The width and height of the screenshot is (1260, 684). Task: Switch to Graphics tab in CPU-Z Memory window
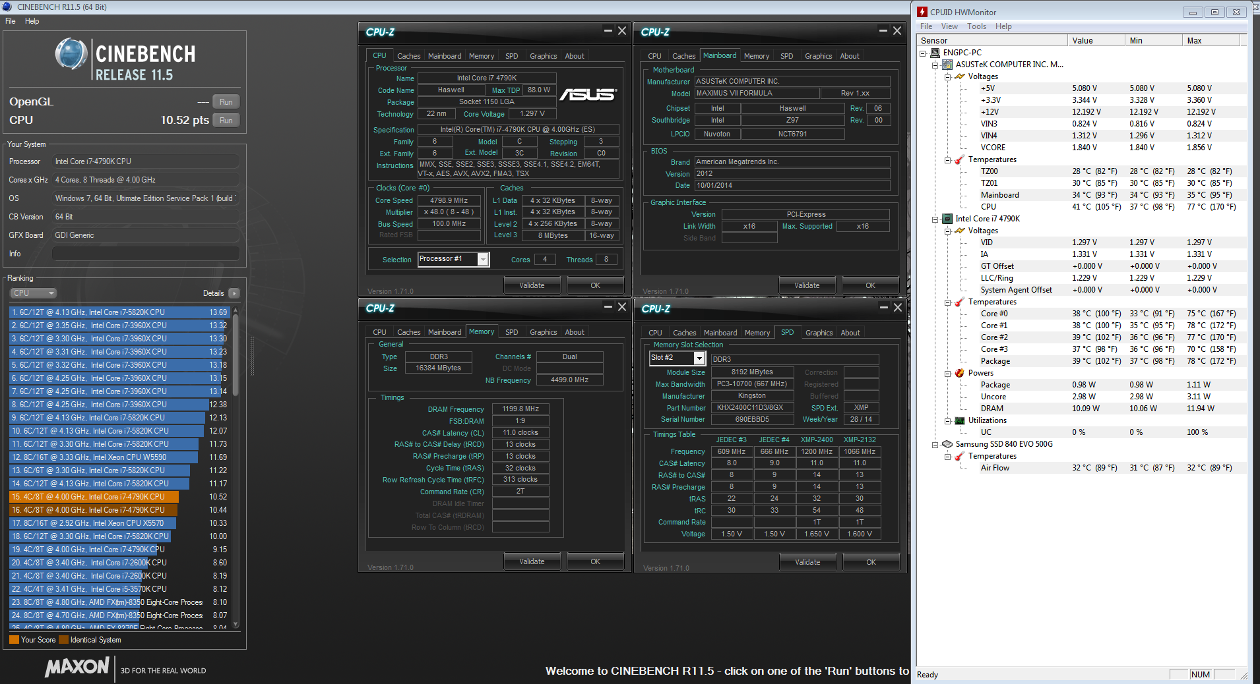coord(543,332)
